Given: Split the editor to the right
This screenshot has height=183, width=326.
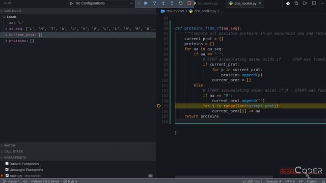Looking at the screenshot, I should (x=314, y=4).
